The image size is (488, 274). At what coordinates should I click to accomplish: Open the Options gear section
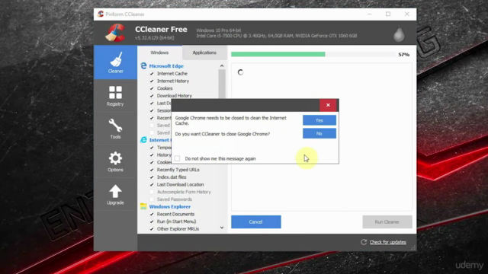click(115, 161)
